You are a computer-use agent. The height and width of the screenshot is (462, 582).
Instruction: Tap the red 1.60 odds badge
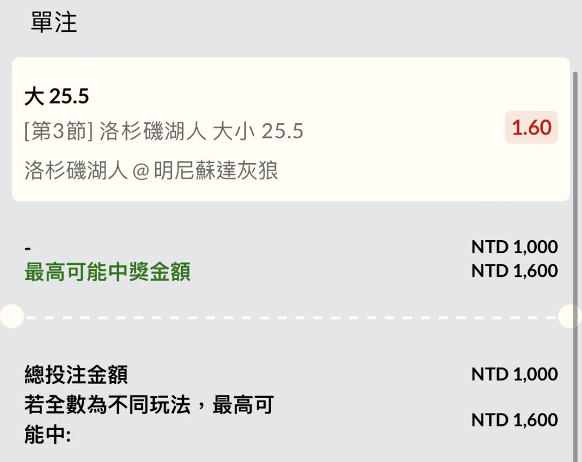[x=531, y=128]
